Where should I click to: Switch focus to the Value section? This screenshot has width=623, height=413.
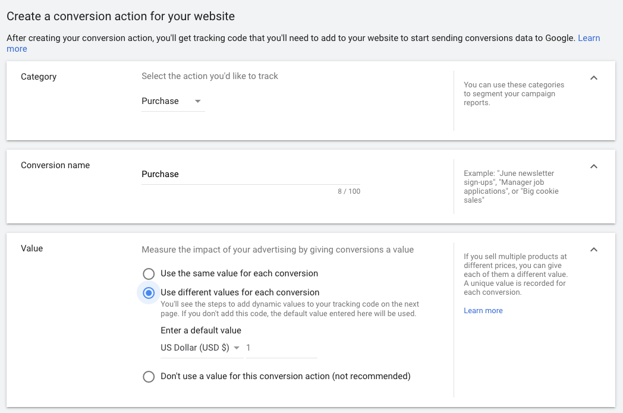point(32,248)
